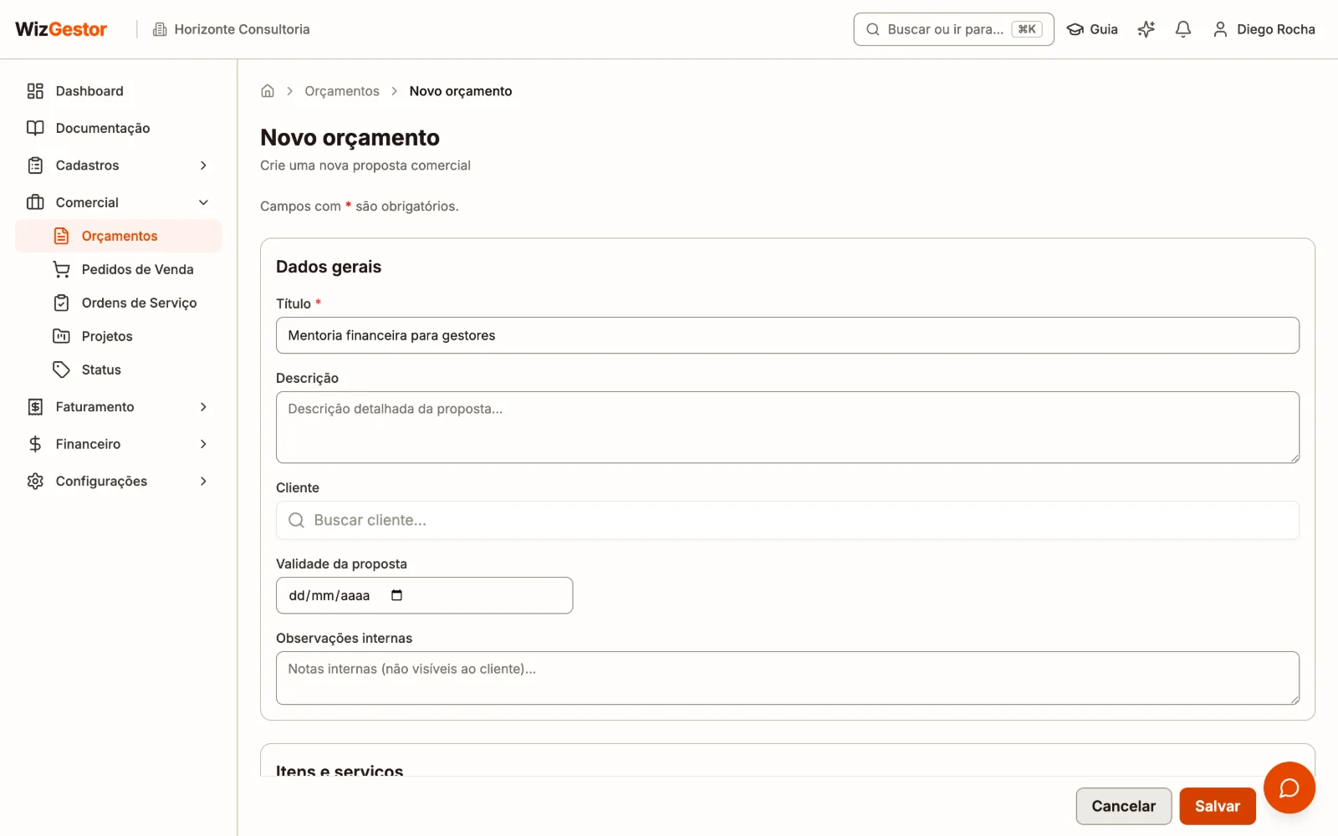This screenshot has height=836, width=1338.
Task: Click the Status tag icon
Action: click(x=61, y=370)
